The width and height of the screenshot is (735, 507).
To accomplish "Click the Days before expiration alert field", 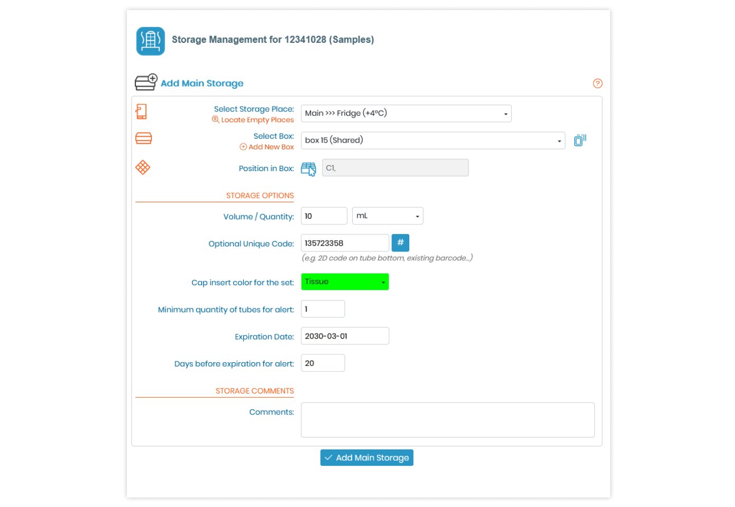I will point(323,363).
